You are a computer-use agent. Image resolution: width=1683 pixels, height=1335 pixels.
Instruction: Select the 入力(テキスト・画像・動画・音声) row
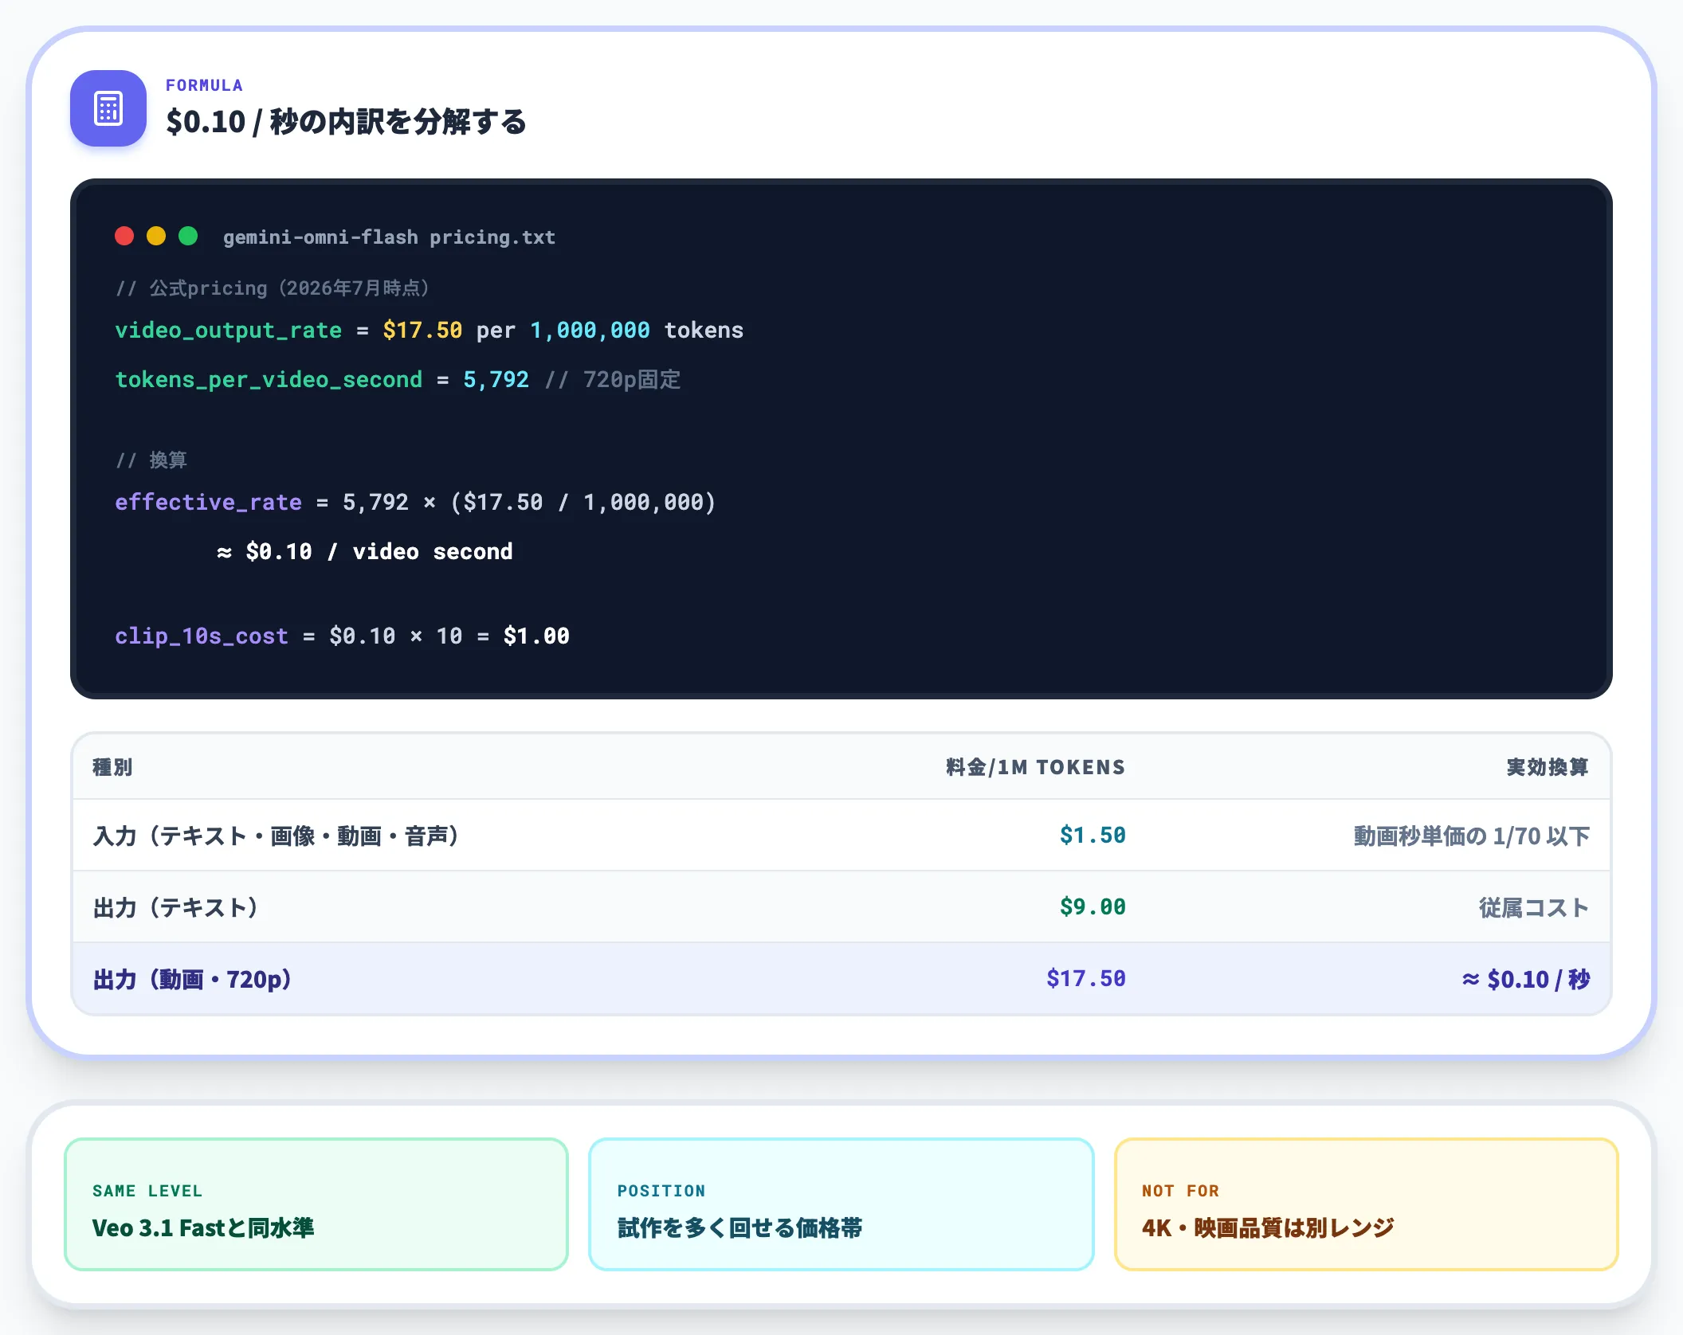coord(841,836)
